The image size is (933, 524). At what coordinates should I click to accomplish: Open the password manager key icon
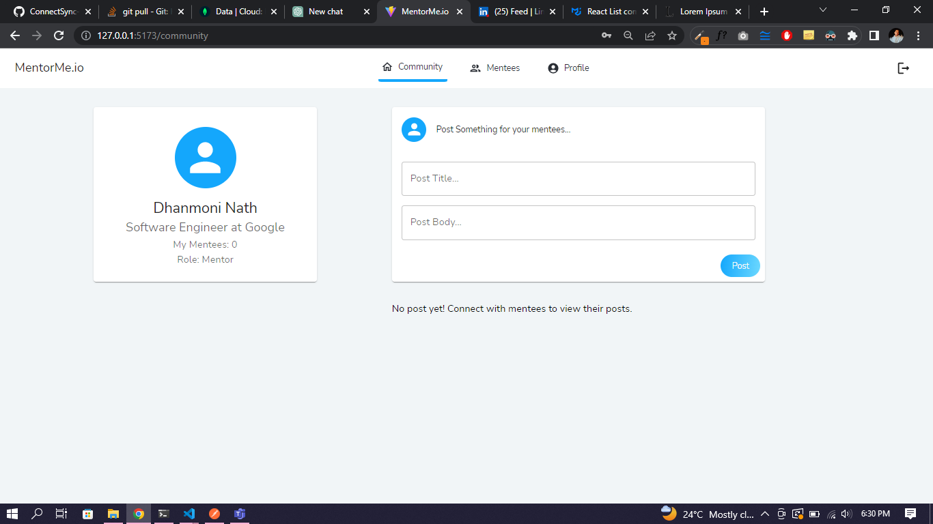[x=607, y=35]
